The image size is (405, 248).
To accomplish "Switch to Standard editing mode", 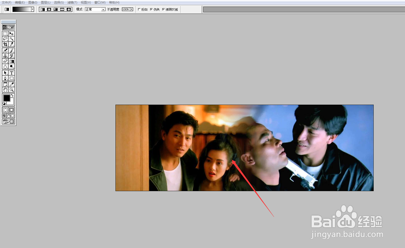I will coord(5,110).
